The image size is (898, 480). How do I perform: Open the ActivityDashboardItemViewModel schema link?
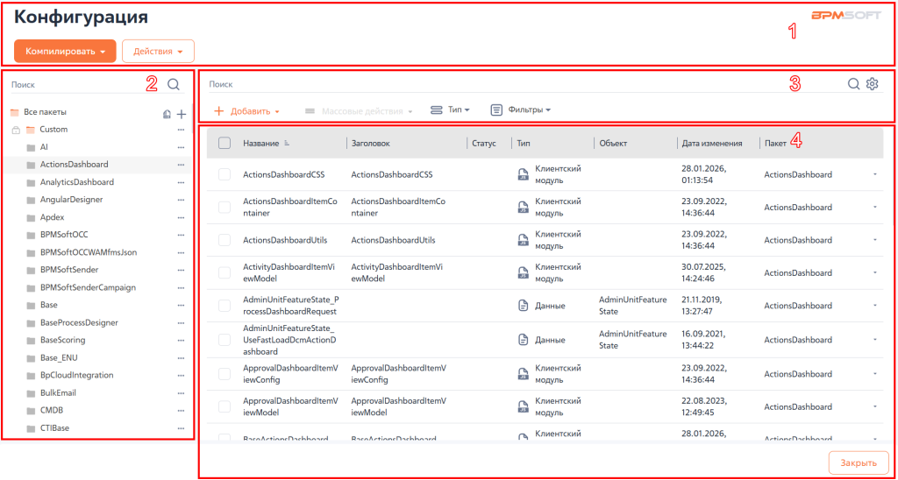289,272
